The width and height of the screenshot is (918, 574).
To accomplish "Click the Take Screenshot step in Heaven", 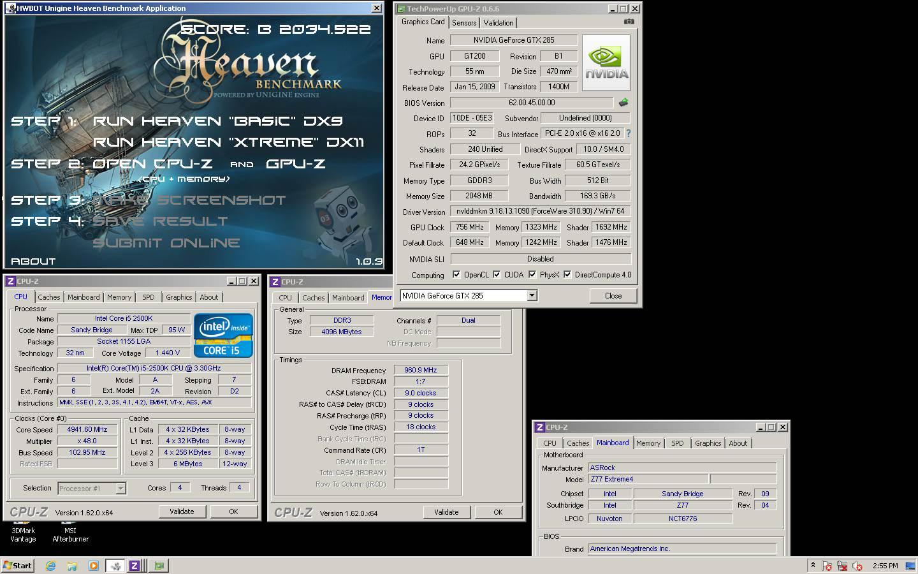I will point(189,200).
